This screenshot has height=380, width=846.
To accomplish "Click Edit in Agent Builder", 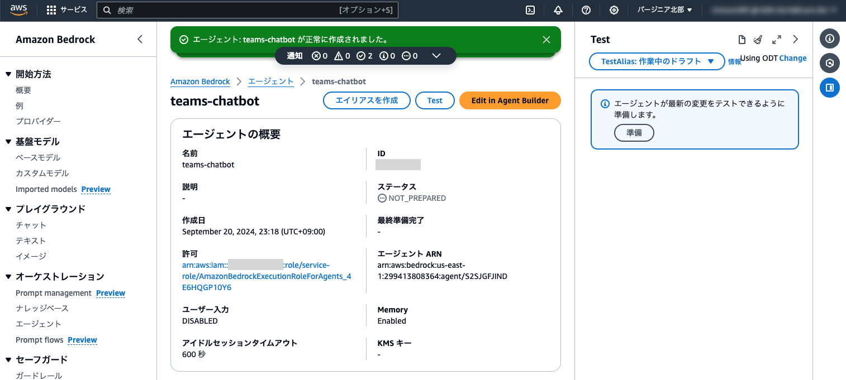I will coord(510,100).
